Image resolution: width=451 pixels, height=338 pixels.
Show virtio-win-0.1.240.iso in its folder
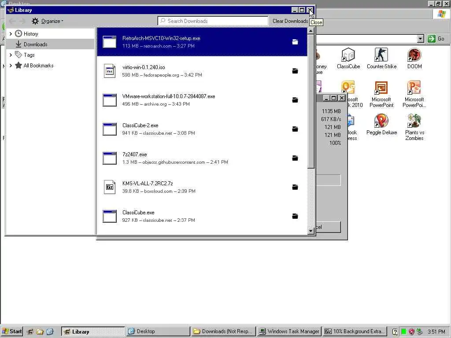tap(295, 71)
